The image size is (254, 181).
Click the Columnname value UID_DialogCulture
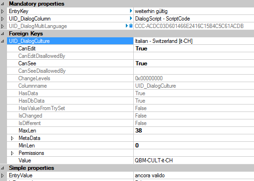point(156,86)
